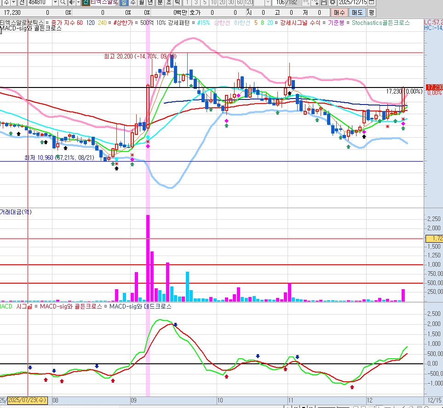Image resolution: width=443 pixels, height=408 pixels.
Task: Click the 평 button next to 매도
Action: pyautogui.click(x=372, y=12)
